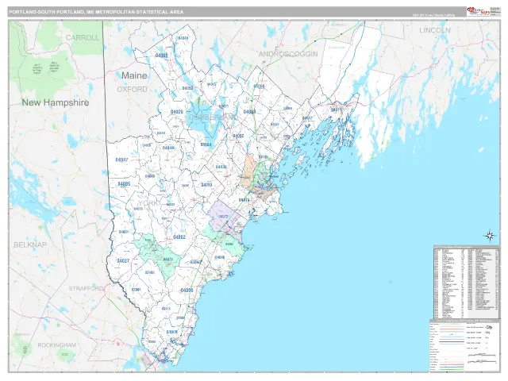The image size is (508, 381).
Task: Click the 'LINCOLN' county label
Action: click(435, 30)
